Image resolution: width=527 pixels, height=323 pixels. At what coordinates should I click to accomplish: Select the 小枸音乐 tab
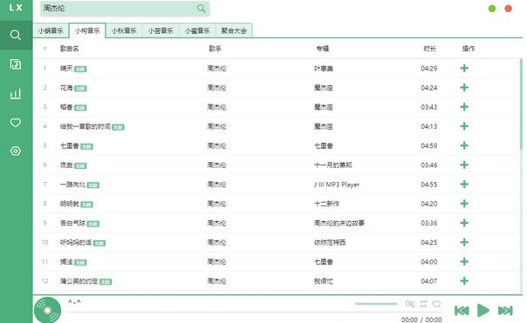pyautogui.click(x=87, y=30)
